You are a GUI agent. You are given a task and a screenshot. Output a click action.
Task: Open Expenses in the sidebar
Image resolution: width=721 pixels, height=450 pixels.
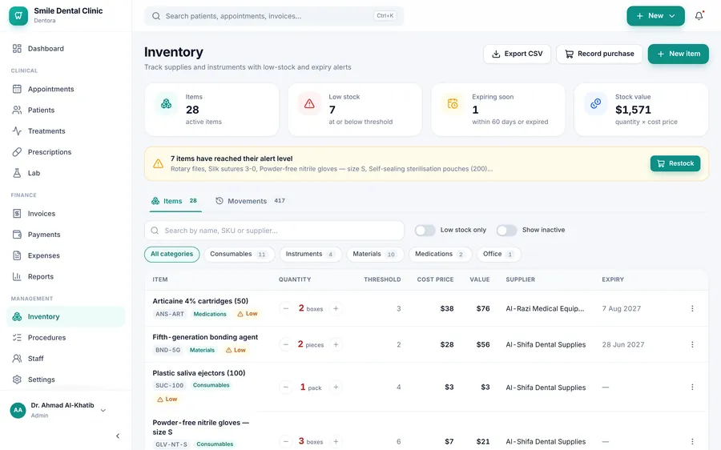66,255
